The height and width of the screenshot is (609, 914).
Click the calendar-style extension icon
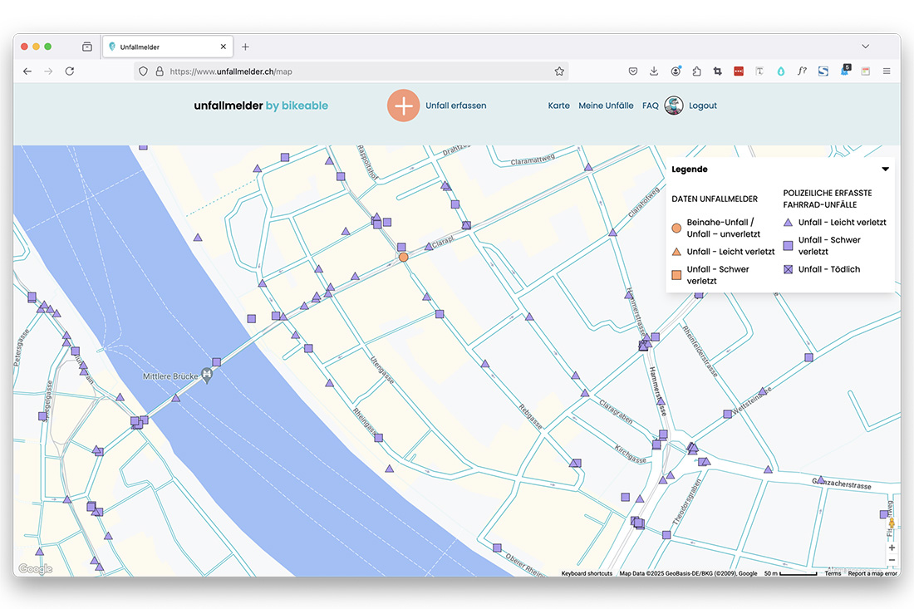coord(866,71)
